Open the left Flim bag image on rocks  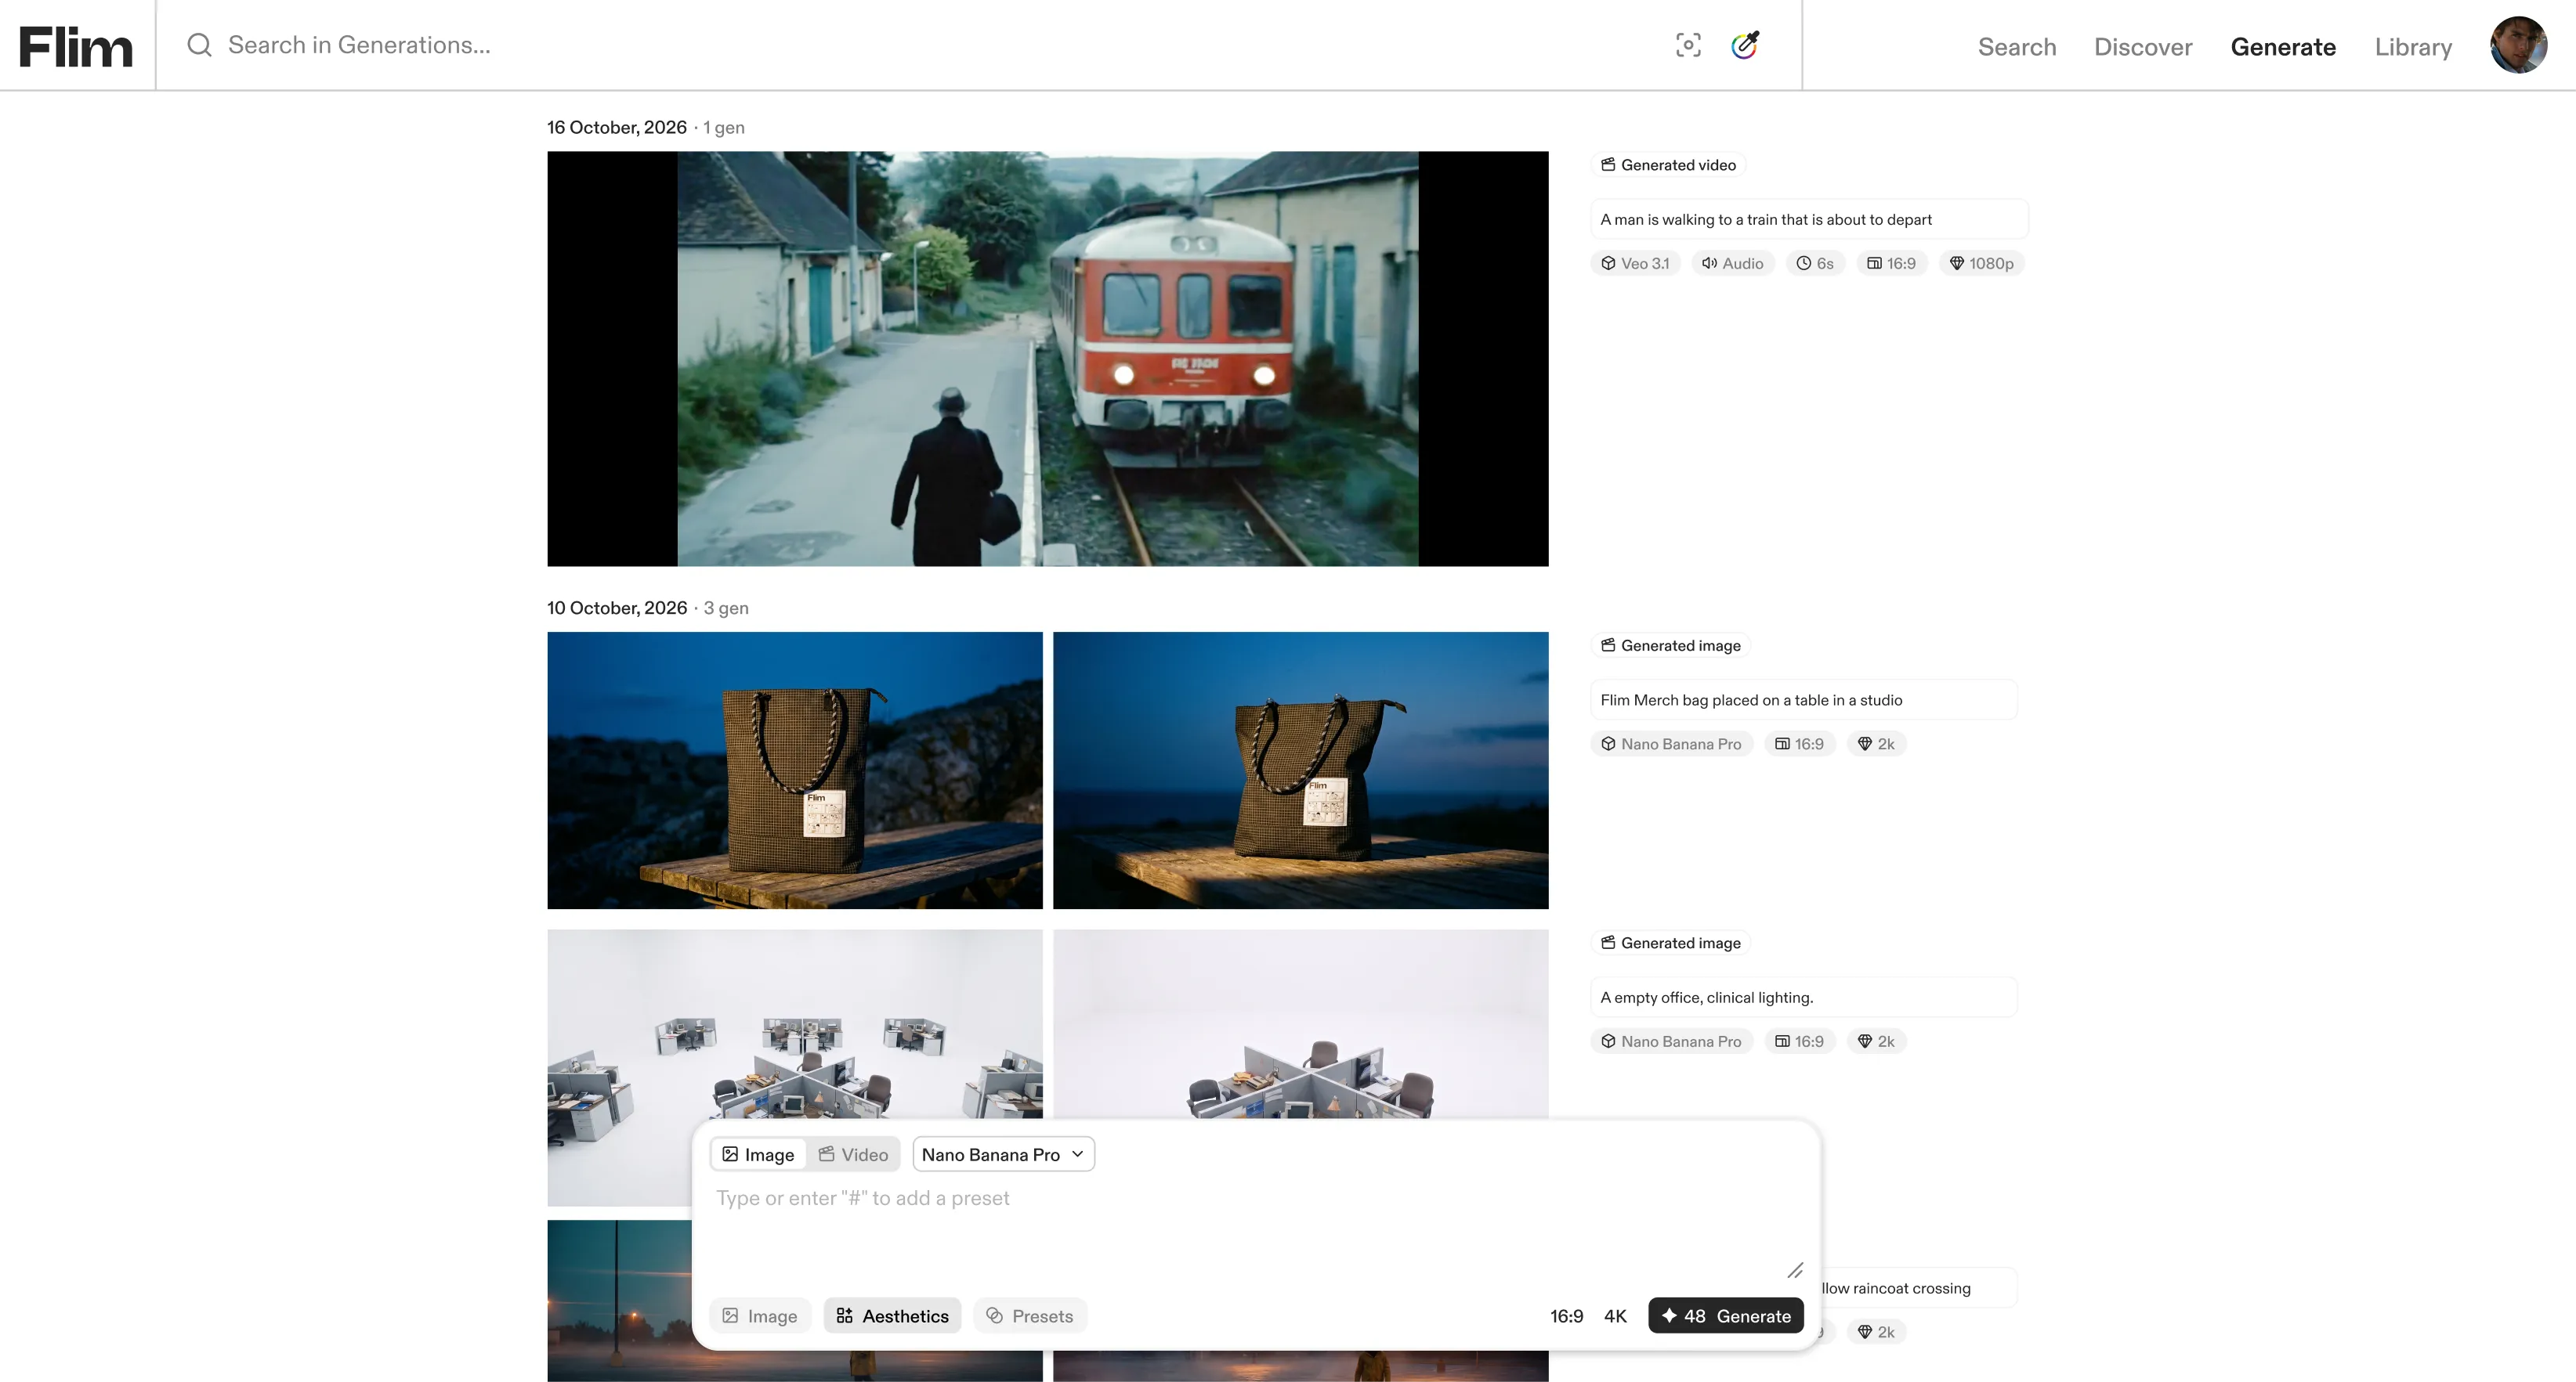click(x=795, y=770)
